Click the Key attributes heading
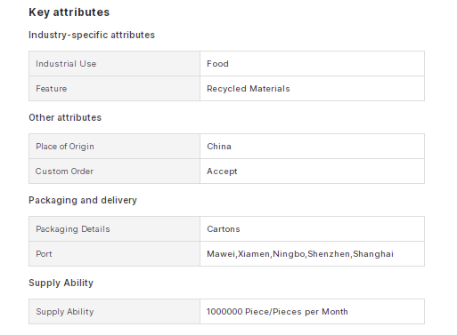The height and width of the screenshot is (335, 457). (69, 12)
